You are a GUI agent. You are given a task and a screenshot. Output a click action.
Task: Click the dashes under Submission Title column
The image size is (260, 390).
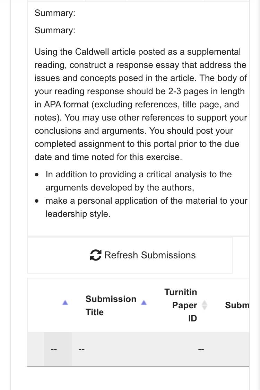point(81,349)
